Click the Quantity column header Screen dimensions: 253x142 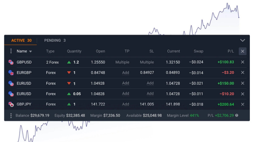point(74,51)
